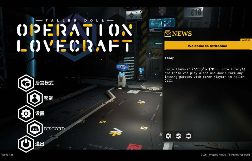Click the Project Helius copyright text
Screen dimensions: 252x161
pos(225,155)
